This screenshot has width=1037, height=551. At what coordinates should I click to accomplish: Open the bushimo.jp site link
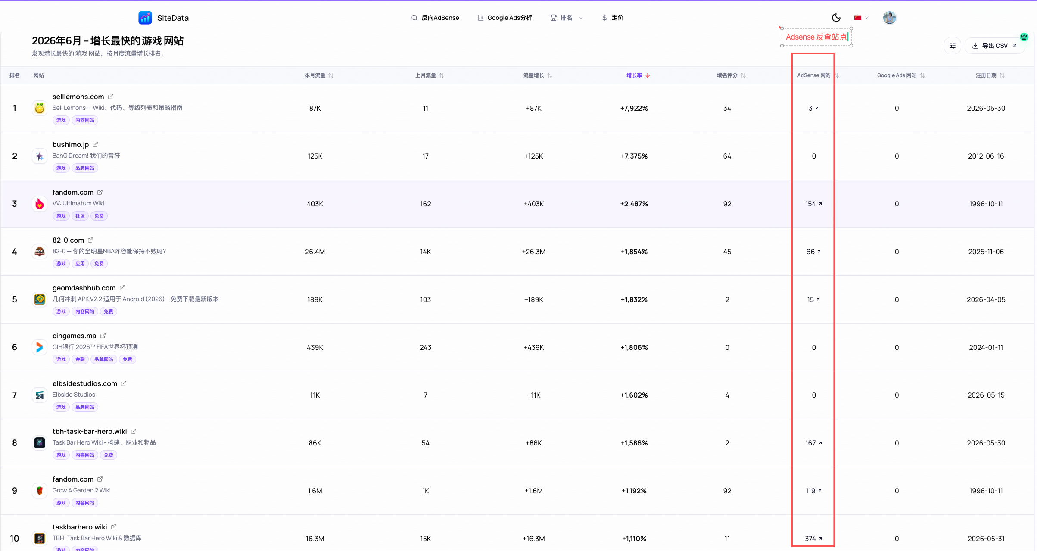71,144
